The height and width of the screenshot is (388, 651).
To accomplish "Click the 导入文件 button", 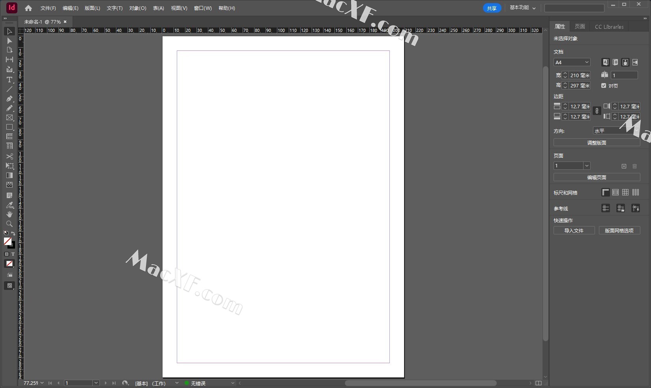I will point(574,230).
